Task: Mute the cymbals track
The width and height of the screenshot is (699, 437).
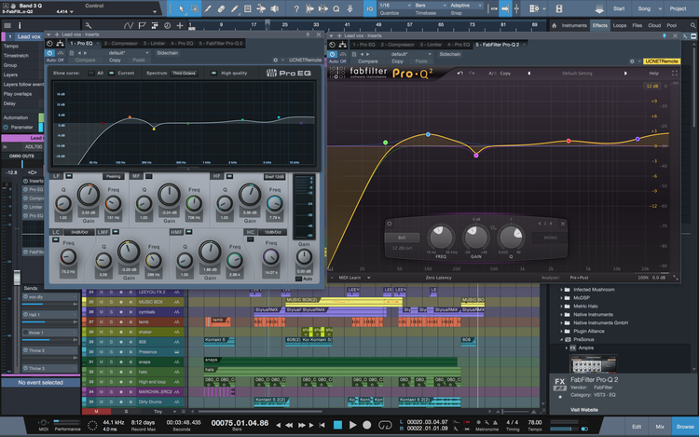Action: pyautogui.click(x=102, y=312)
